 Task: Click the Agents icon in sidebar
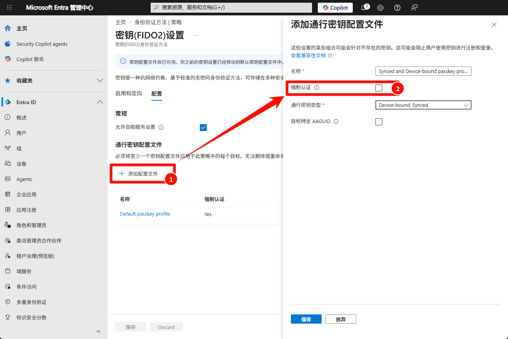click(8, 179)
